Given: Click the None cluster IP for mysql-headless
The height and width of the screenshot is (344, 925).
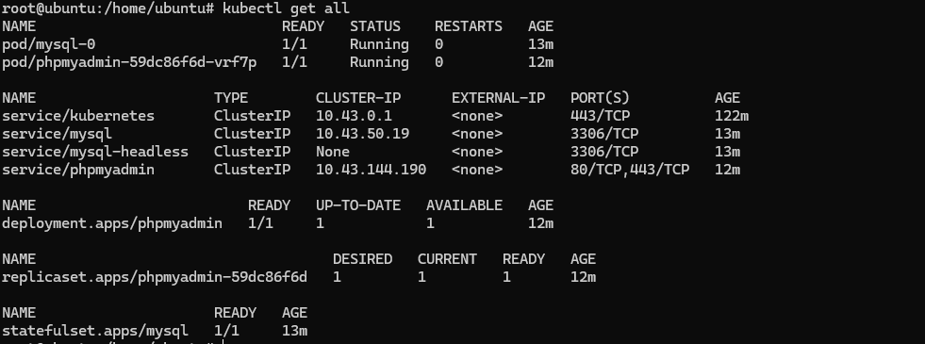Looking at the screenshot, I should (x=333, y=153).
